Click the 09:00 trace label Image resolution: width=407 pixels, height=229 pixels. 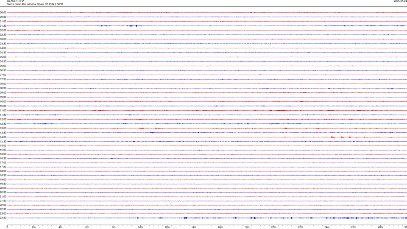pyautogui.click(x=3, y=93)
